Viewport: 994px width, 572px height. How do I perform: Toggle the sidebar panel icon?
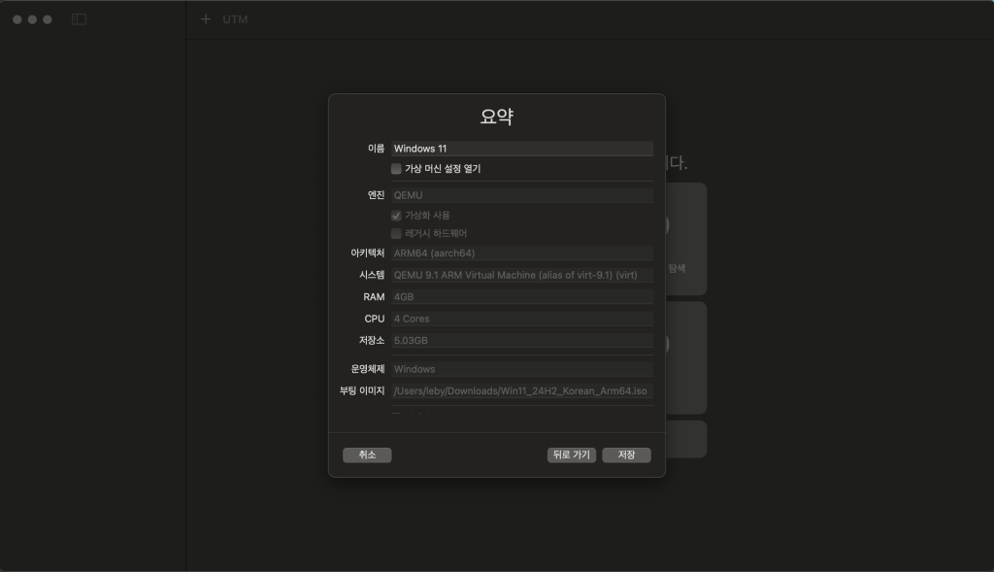click(x=80, y=19)
